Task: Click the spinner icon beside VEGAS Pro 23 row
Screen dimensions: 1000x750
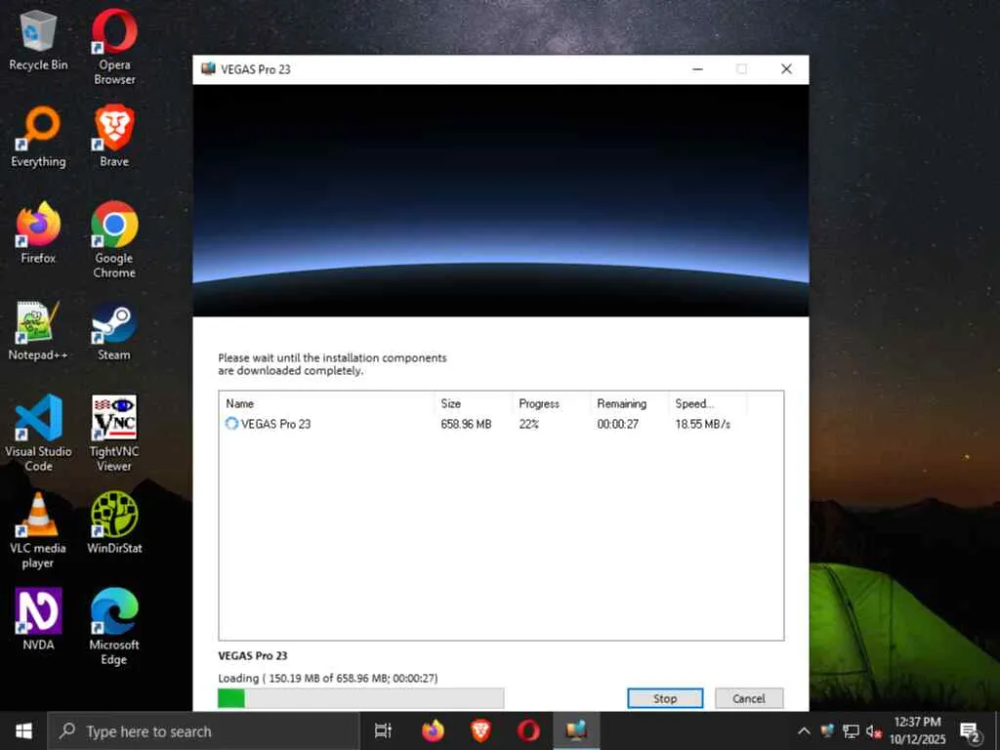Action: [x=231, y=424]
